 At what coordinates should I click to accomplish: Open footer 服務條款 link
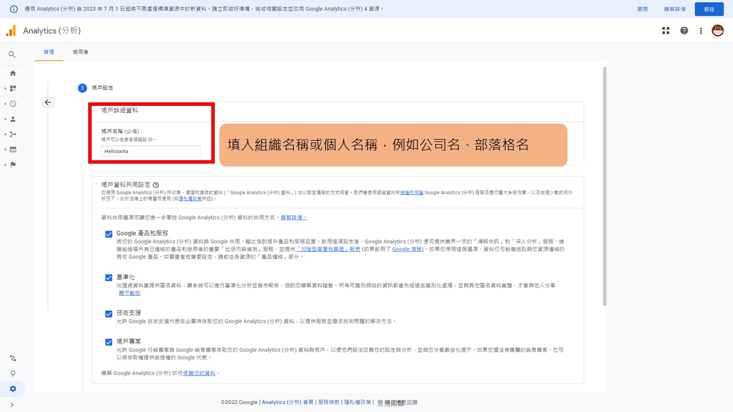pos(329,402)
